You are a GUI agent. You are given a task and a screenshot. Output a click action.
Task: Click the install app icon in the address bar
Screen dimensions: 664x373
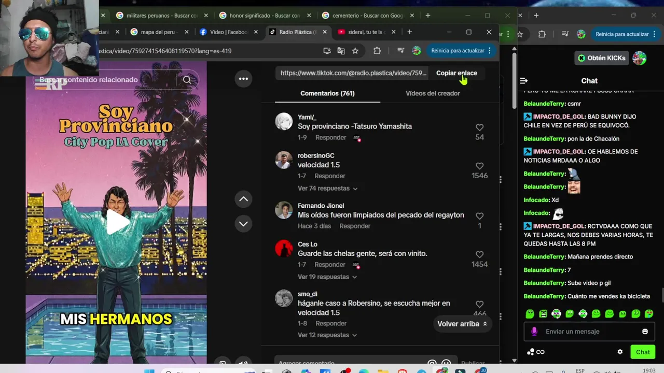[x=327, y=51]
